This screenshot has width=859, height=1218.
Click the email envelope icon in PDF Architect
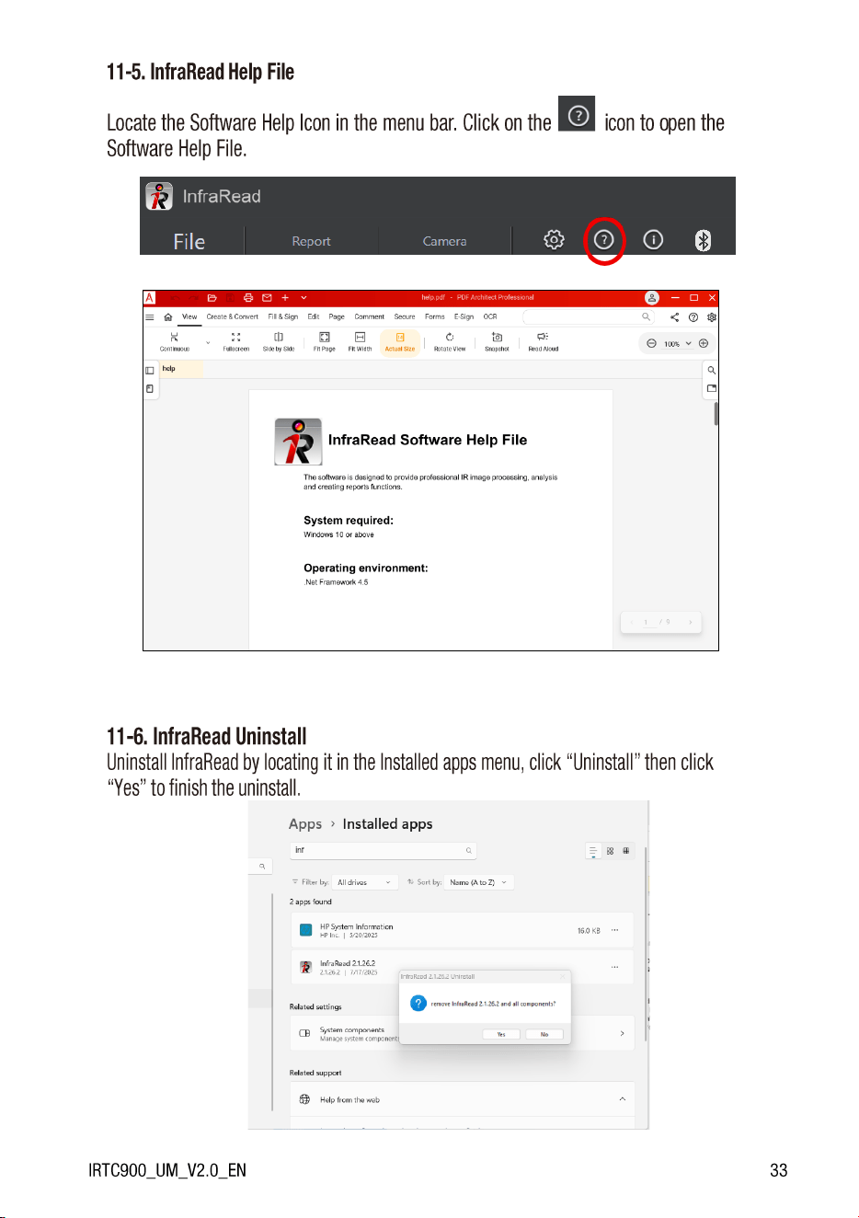267,297
